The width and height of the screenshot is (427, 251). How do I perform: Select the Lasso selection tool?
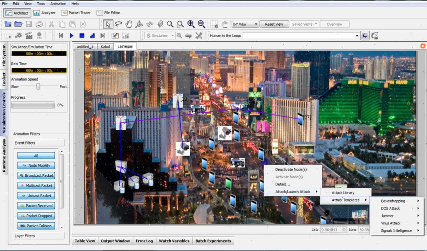tap(118, 24)
